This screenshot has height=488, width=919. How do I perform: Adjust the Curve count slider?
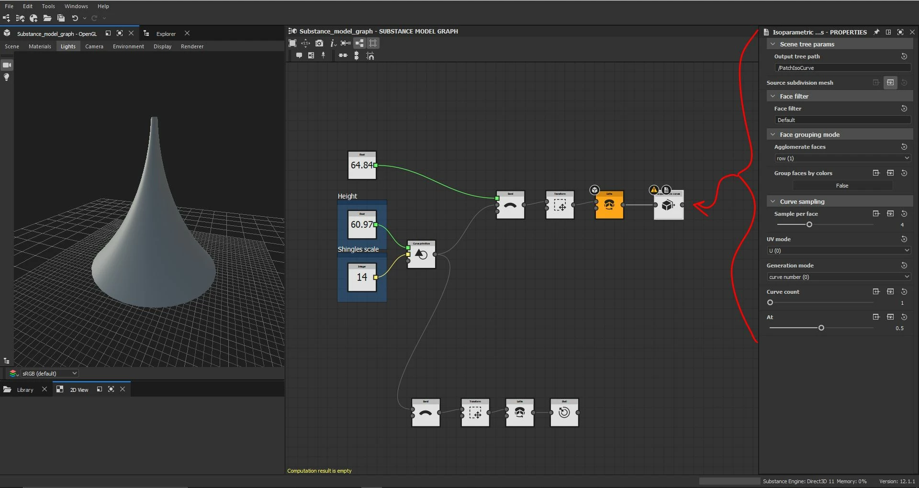point(770,302)
